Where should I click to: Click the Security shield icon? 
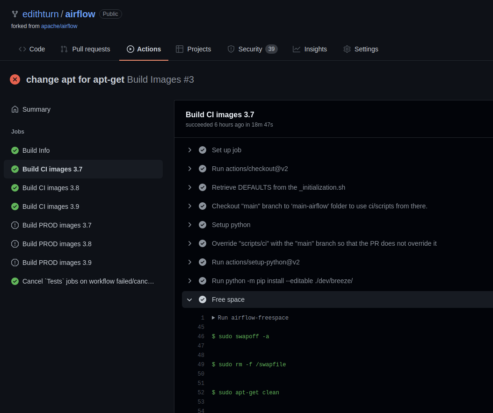[x=231, y=49]
